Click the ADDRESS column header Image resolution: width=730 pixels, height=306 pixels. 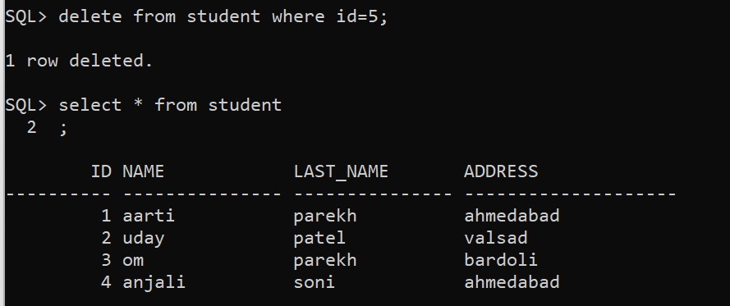pyautogui.click(x=501, y=171)
